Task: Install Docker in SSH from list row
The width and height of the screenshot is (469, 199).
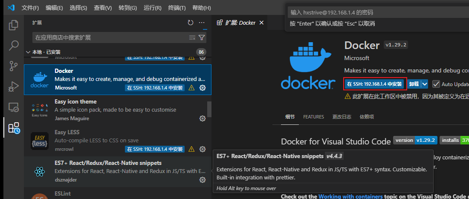Action: click(155, 88)
